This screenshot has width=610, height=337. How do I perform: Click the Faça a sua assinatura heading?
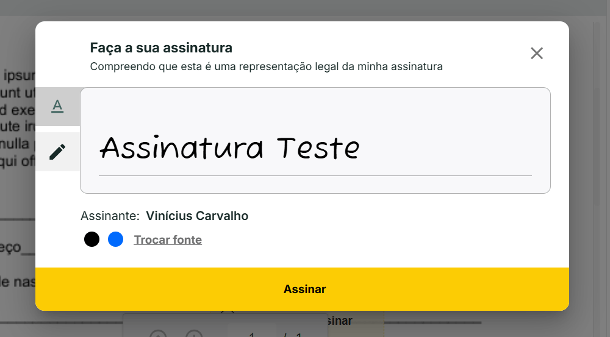[x=161, y=48]
